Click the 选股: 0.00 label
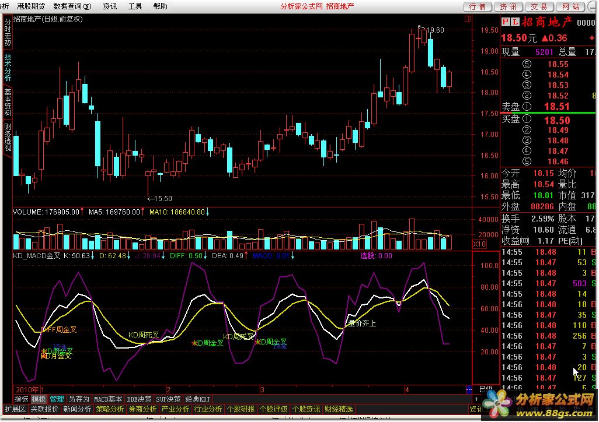This screenshot has width=599, height=422. (377, 256)
